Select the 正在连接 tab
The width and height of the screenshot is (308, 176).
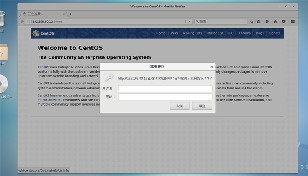(x=44, y=14)
